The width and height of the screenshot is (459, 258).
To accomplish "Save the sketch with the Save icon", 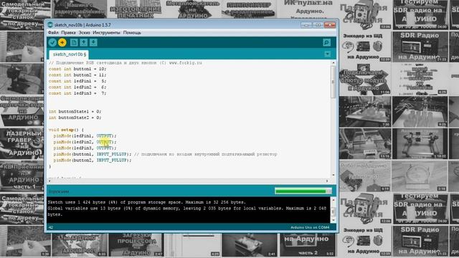I will (93, 43).
